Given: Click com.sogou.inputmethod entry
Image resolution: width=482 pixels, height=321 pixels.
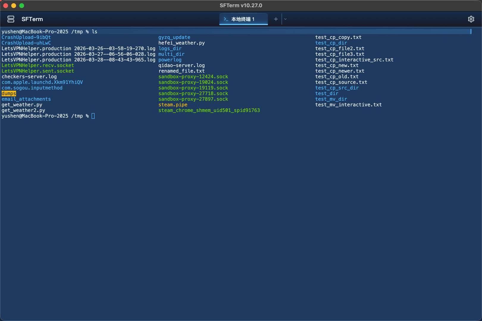Looking at the screenshot, I should pyautogui.click(x=32, y=88).
